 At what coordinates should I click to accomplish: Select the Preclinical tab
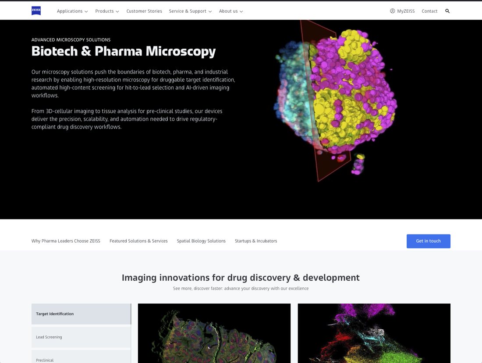click(81, 356)
